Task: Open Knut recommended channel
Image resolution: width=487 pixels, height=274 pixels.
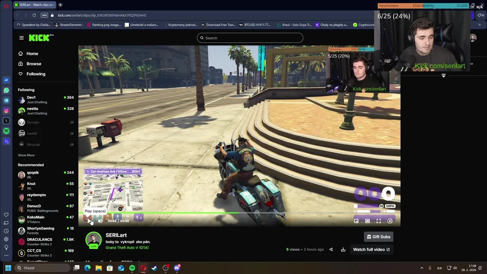Action: pyautogui.click(x=46, y=186)
